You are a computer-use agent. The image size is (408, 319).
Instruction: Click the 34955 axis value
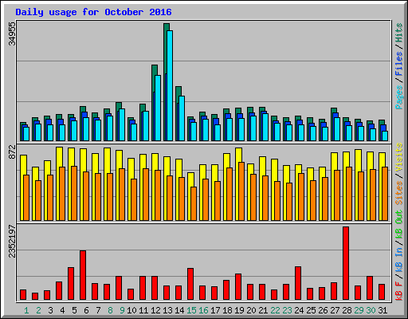pyautogui.click(x=12, y=33)
